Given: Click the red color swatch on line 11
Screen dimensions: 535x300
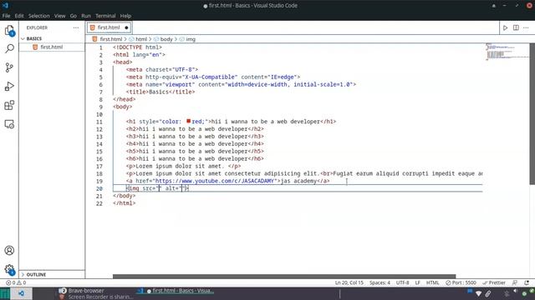Looking at the screenshot, I should coord(188,121).
